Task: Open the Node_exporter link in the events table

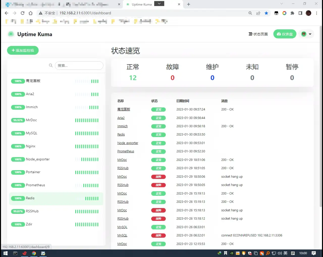Action: [128, 143]
